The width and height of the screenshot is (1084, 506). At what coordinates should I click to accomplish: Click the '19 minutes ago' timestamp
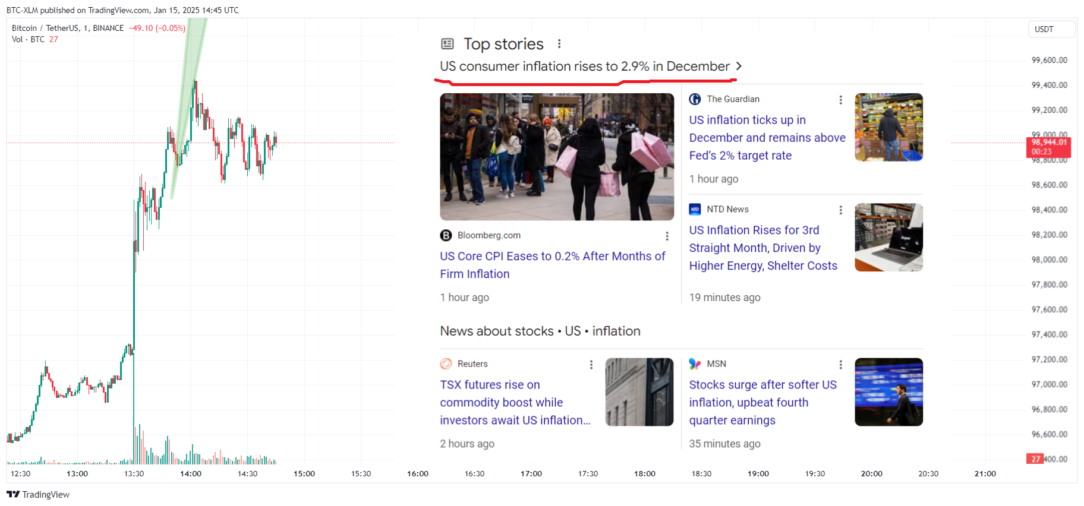(724, 298)
